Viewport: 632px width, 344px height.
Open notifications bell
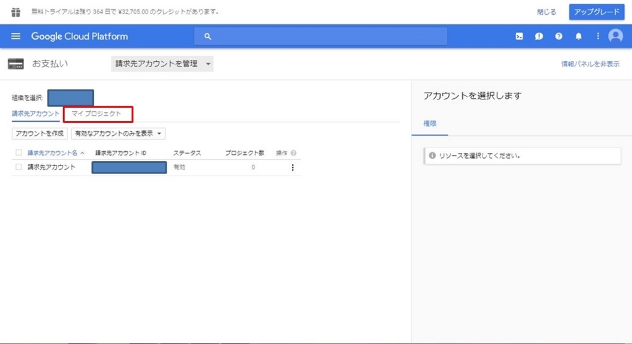coord(578,36)
